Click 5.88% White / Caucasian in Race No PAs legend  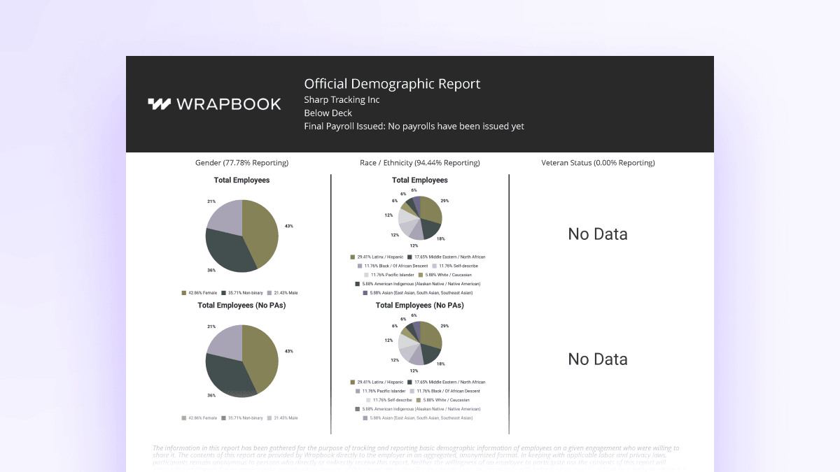(x=447, y=400)
